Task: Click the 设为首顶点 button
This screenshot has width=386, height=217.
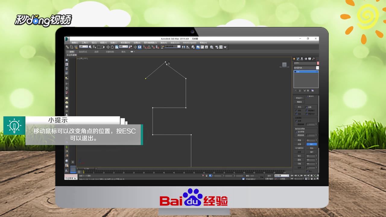Action: click(x=299, y=148)
